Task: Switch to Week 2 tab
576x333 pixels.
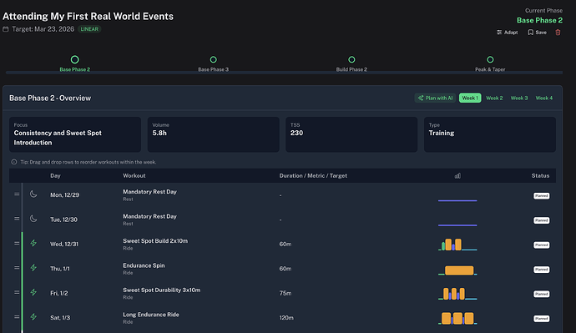Action: click(x=494, y=98)
